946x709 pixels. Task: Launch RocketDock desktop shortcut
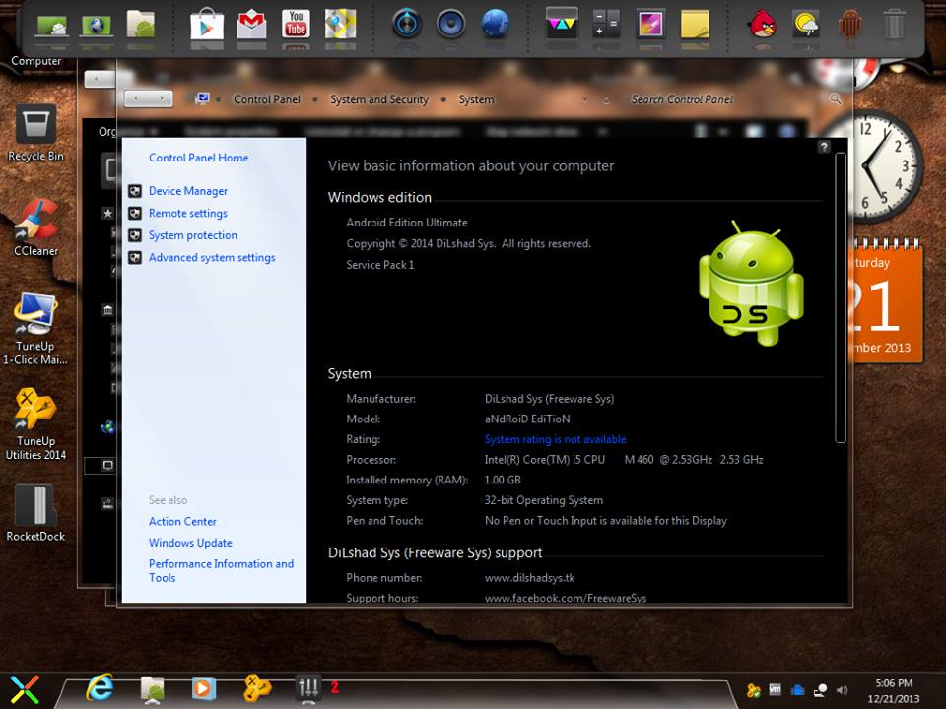35,513
